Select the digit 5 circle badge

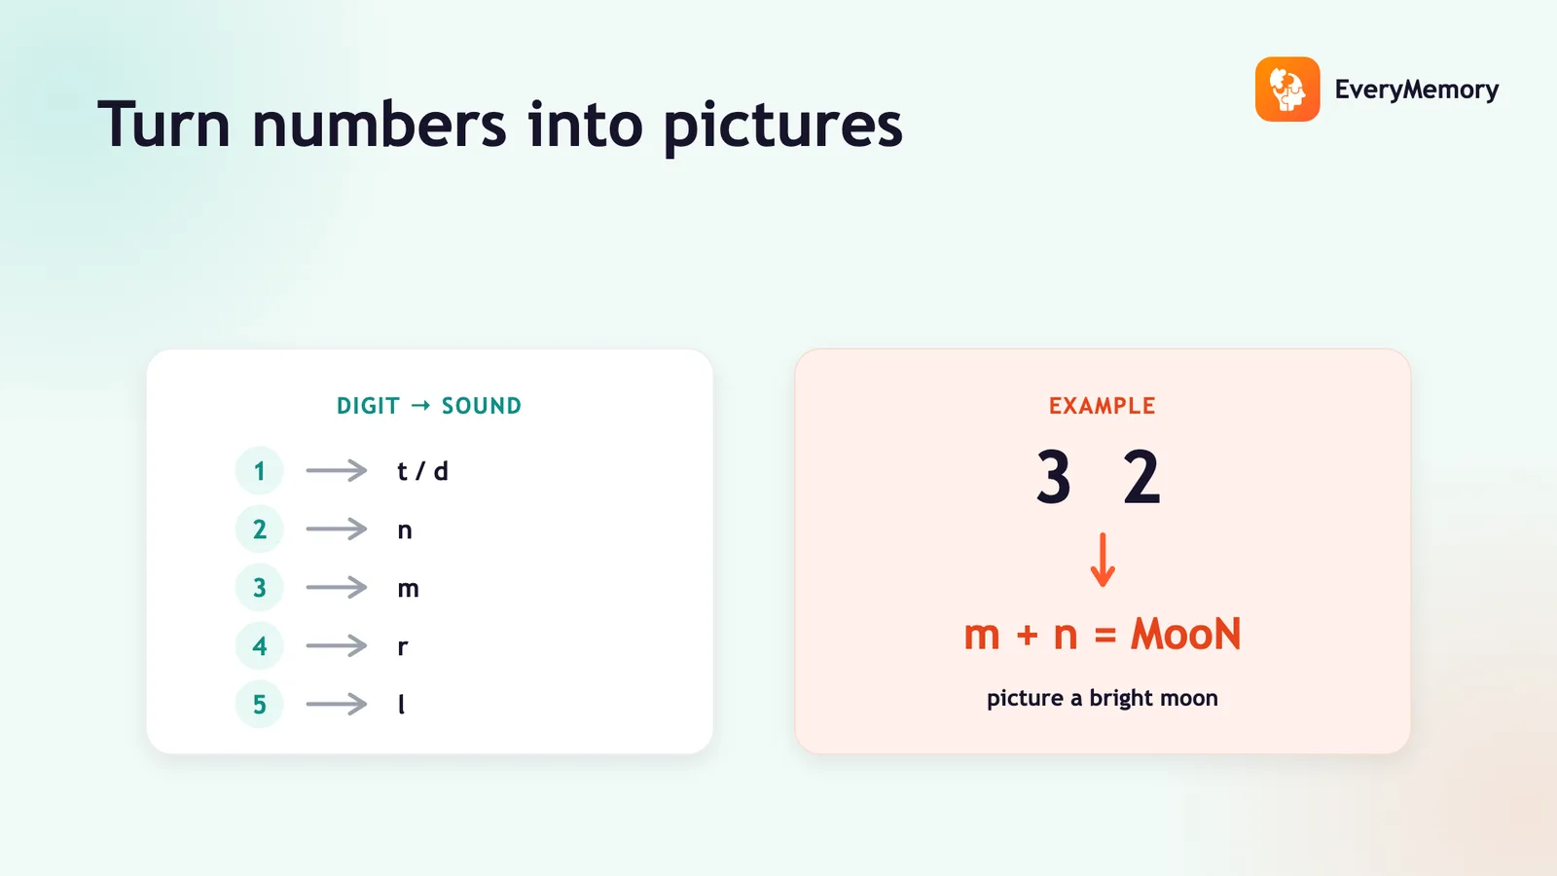point(259,705)
